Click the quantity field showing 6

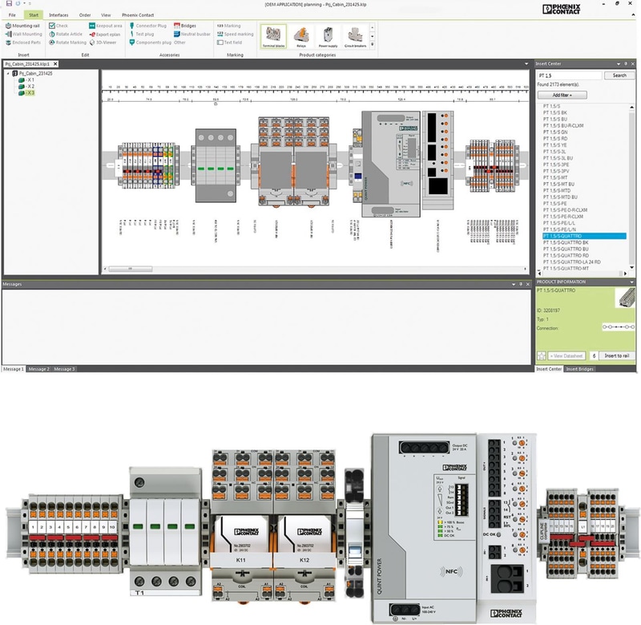pos(594,355)
